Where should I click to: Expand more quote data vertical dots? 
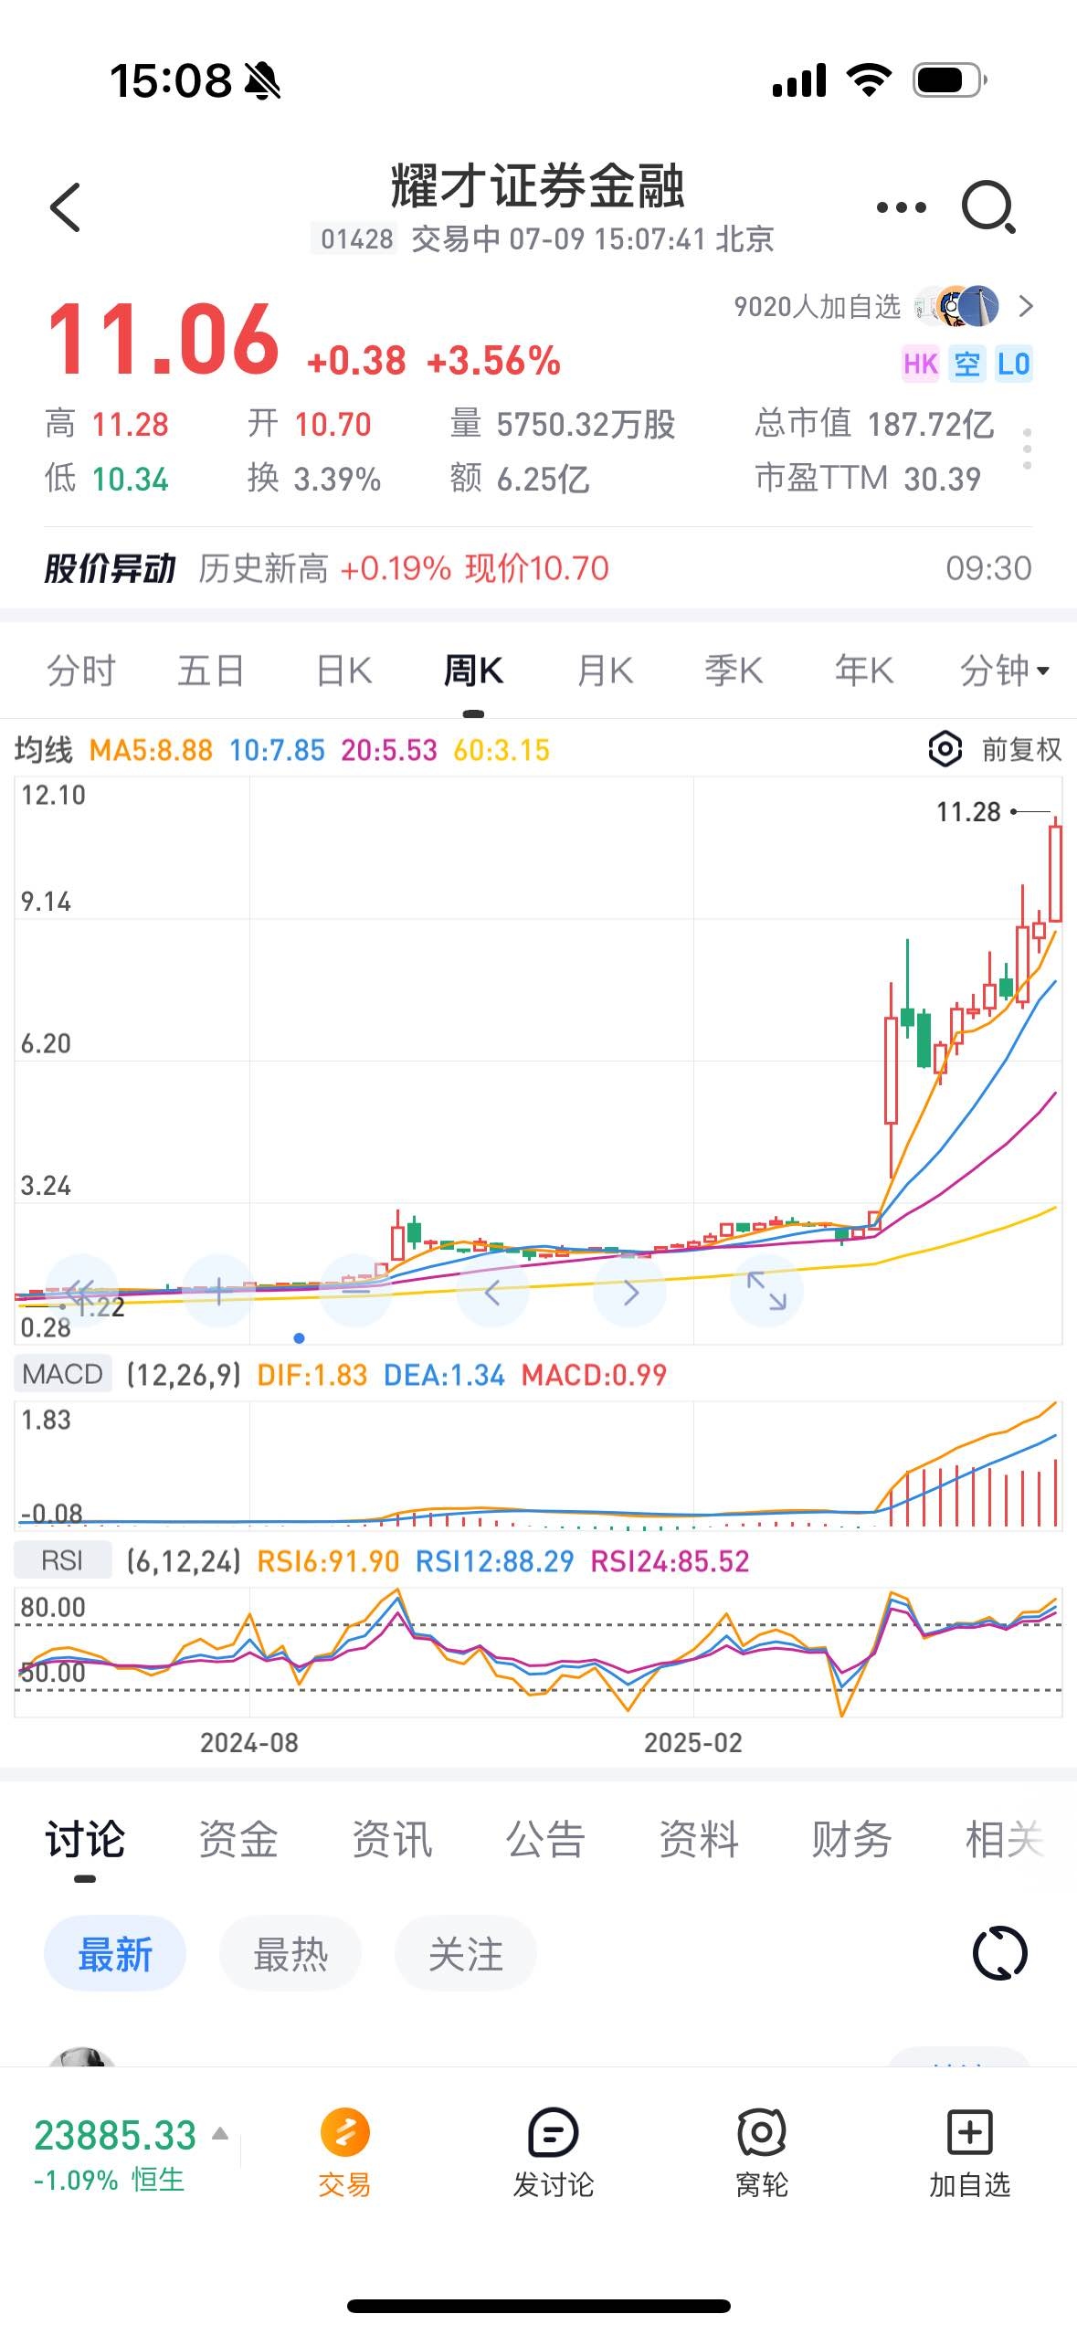(1028, 449)
